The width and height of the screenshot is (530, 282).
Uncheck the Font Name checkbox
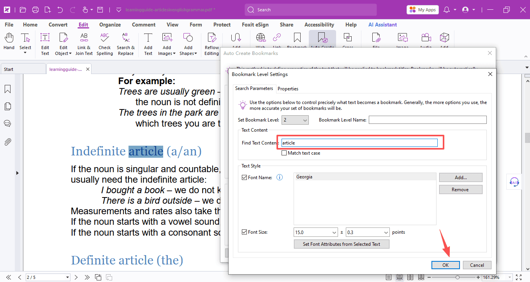pyautogui.click(x=245, y=178)
